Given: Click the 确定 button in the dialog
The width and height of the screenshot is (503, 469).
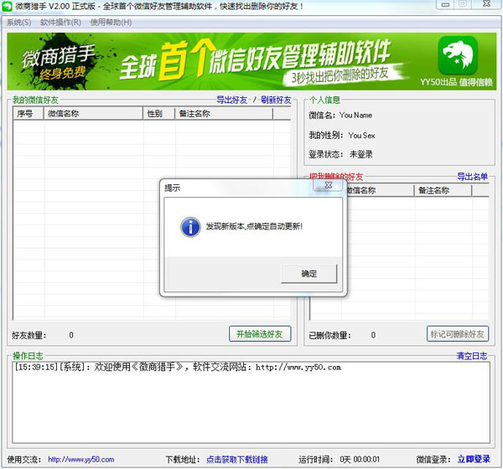Looking at the screenshot, I should (309, 274).
